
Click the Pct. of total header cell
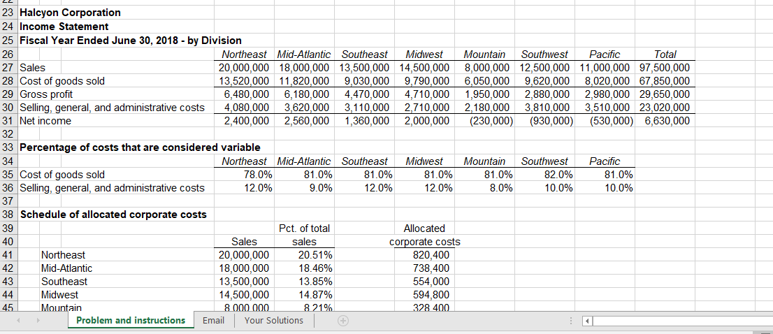304,228
